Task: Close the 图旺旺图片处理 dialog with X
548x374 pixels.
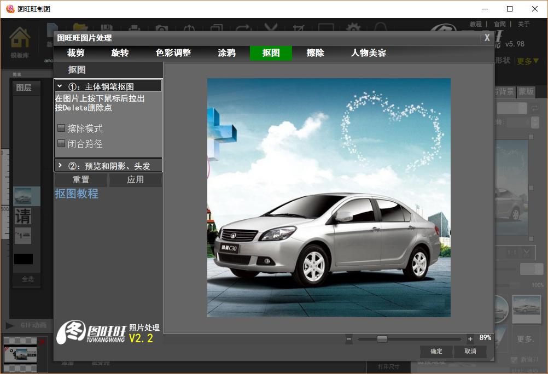Action: click(487, 38)
